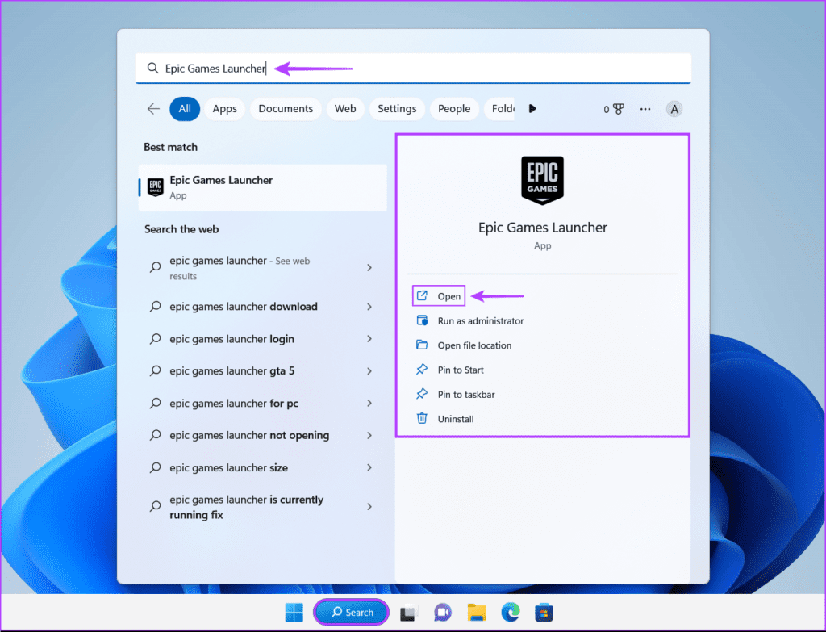Viewport: 826px width, 632px height.
Task: Show more filter tabs with play arrow
Action: (x=532, y=109)
